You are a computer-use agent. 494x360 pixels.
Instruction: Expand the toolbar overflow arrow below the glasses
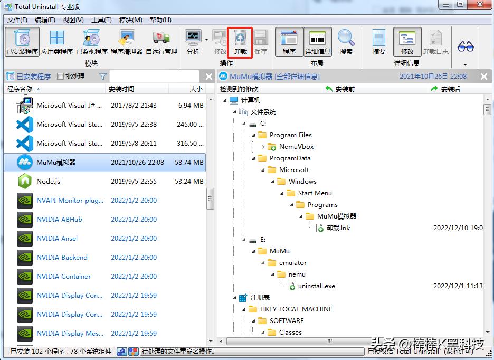click(465, 65)
